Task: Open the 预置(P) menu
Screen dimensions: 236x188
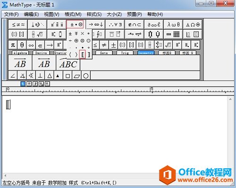Action: coord(135,15)
